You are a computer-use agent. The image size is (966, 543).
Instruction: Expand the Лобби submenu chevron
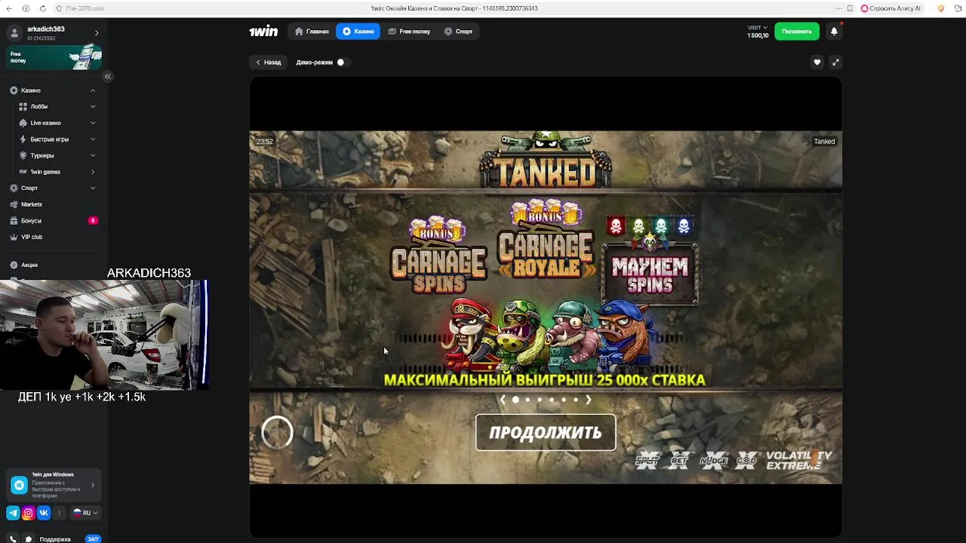(93, 106)
